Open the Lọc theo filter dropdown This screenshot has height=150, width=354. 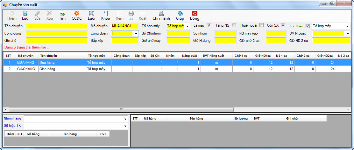tap(348, 26)
